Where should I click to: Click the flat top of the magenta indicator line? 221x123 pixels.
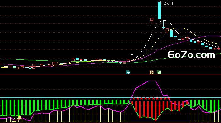[x=152, y=81]
